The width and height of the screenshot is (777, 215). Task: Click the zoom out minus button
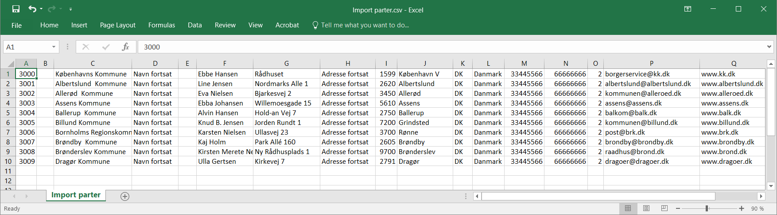(678, 208)
